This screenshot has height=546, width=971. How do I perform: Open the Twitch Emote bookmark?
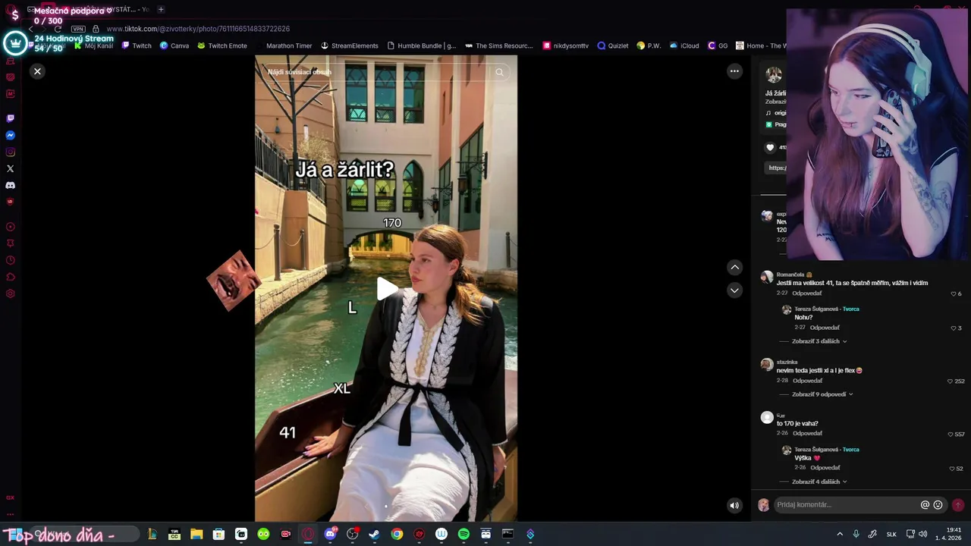pyautogui.click(x=222, y=45)
